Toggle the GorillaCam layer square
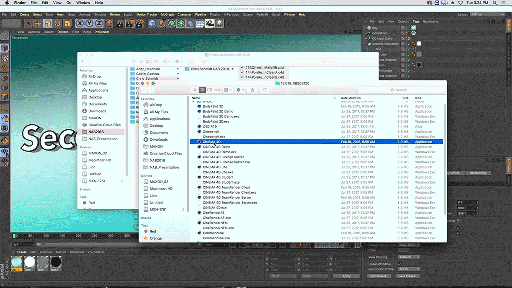This screenshot has width=512, height=288. 403,33
